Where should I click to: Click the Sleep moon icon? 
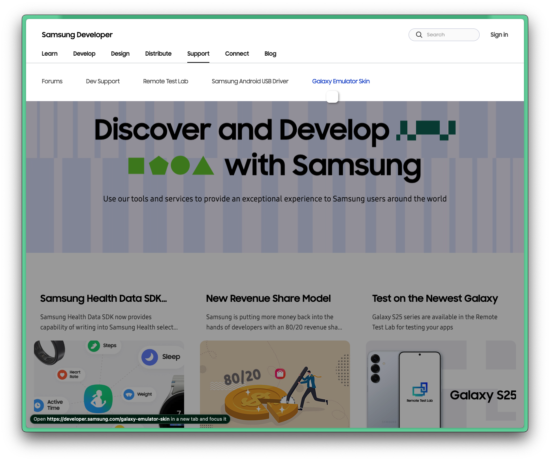(x=150, y=357)
